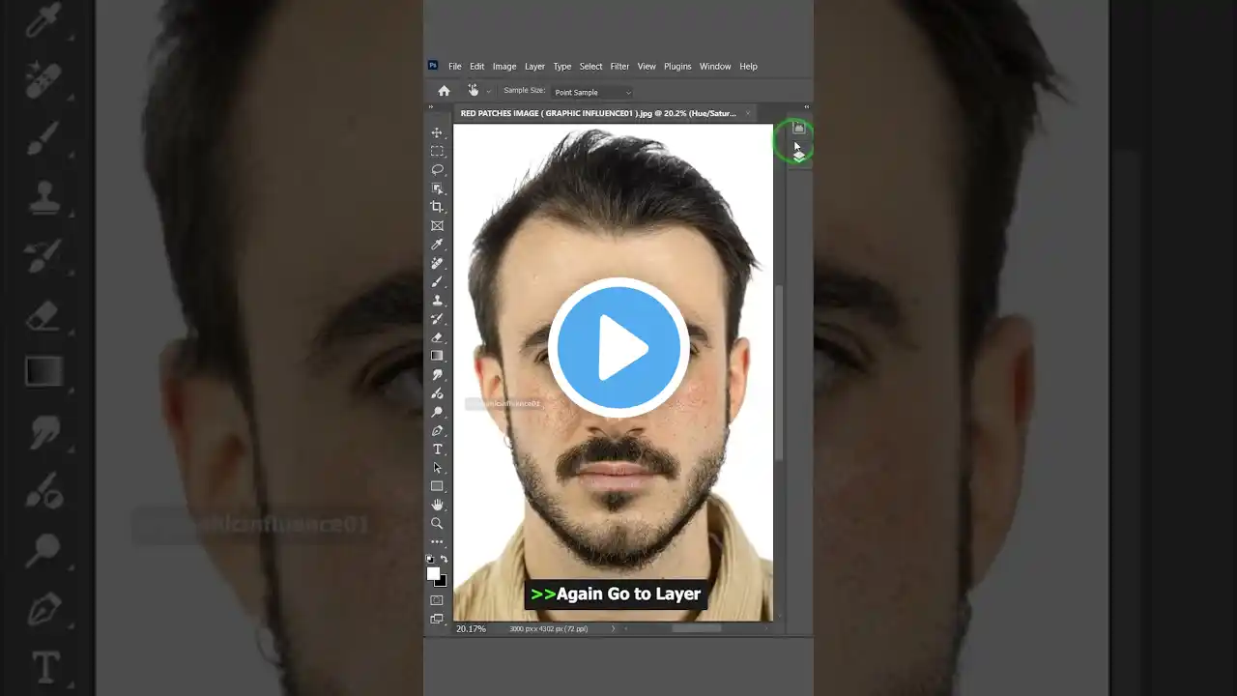1237x696 pixels.
Task: Toggle Quick Mask mode
Action: [437, 600]
